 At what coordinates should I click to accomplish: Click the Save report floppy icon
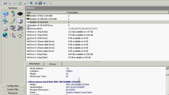tap(5, 3)
